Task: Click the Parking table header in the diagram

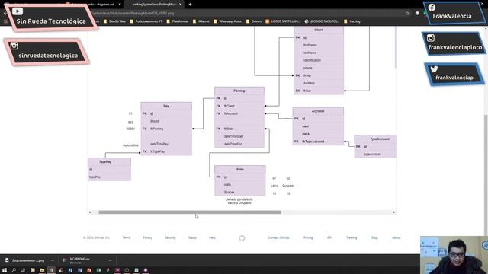Action: tap(239, 91)
